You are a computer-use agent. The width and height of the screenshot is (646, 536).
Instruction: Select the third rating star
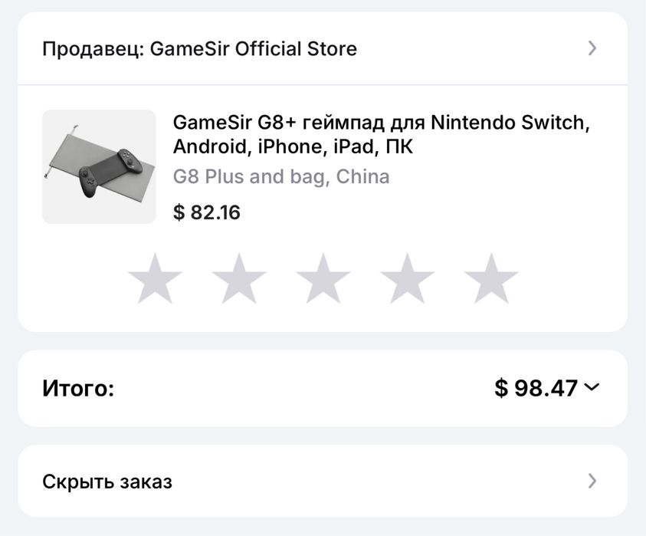pyautogui.click(x=323, y=278)
